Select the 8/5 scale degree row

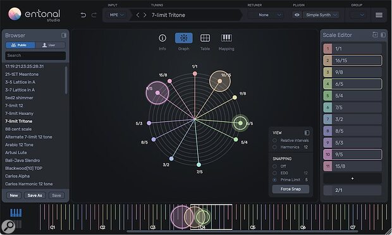pos(353,131)
